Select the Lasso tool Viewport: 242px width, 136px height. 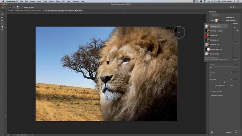pos(2,23)
